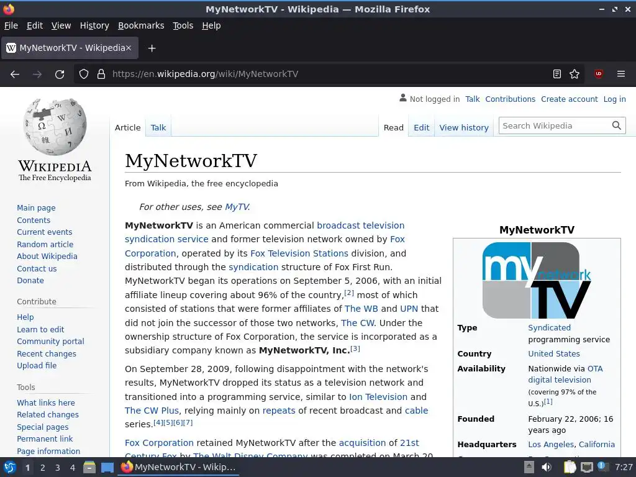Open the file manager icon in taskbar
This screenshot has height=477, width=636.
(x=89, y=467)
